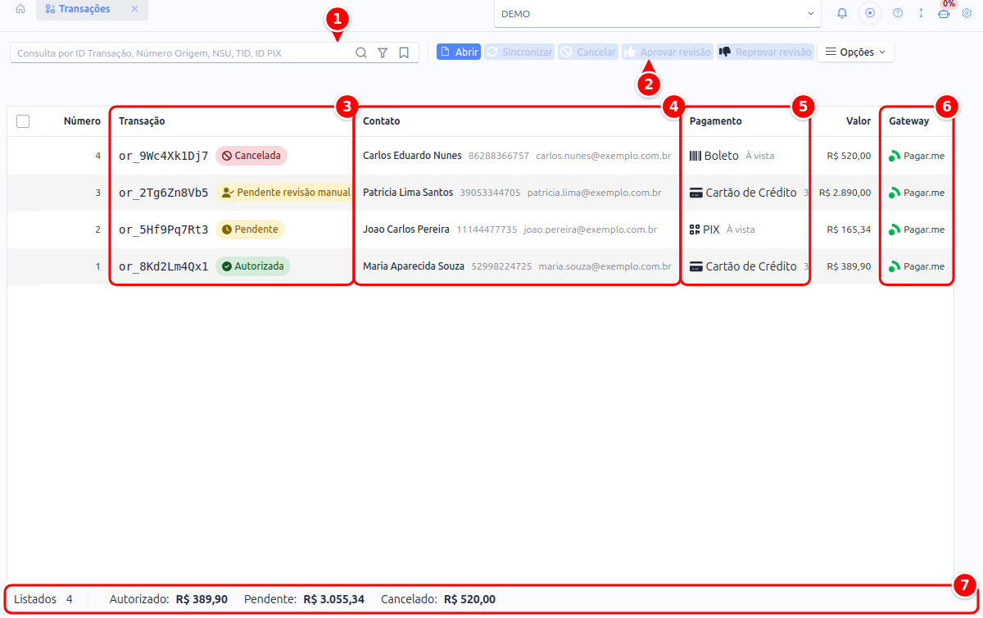Click Reprovar revisão button

[x=766, y=52]
